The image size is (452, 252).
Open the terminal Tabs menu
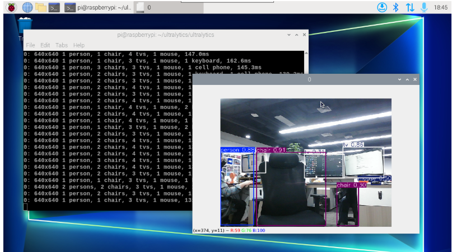coord(62,45)
